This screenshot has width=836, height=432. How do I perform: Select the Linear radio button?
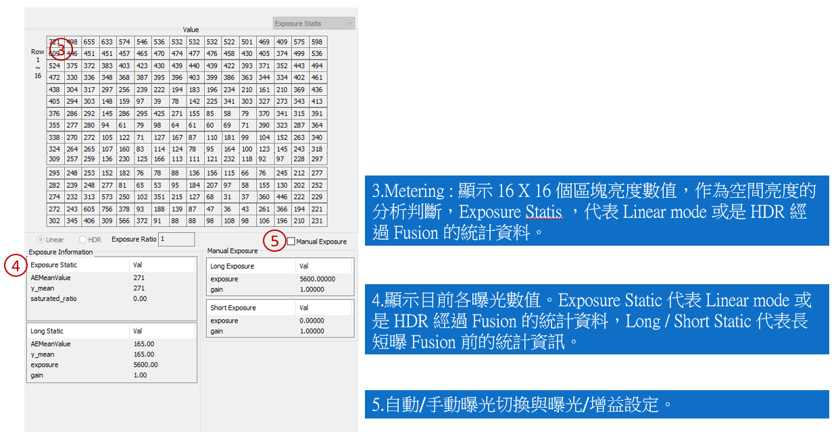42,240
